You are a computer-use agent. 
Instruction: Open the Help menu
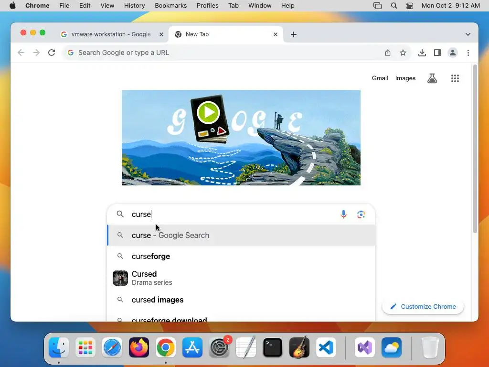[287, 6]
